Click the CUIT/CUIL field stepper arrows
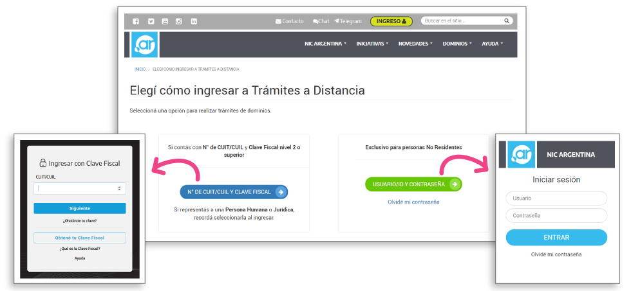631x291 pixels. coord(119,188)
